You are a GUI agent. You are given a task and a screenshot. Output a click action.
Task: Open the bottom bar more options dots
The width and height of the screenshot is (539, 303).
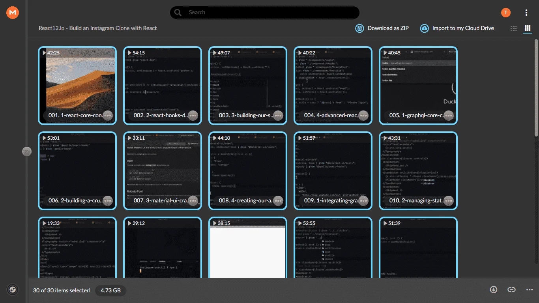pyautogui.click(x=530, y=290)
